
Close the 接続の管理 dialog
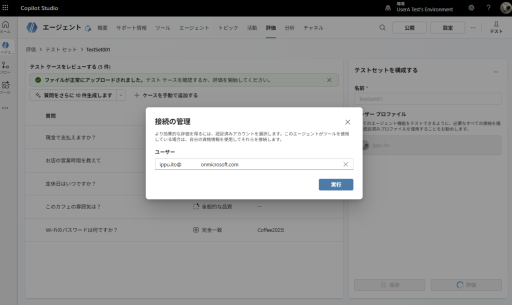[x=347, y=122]
